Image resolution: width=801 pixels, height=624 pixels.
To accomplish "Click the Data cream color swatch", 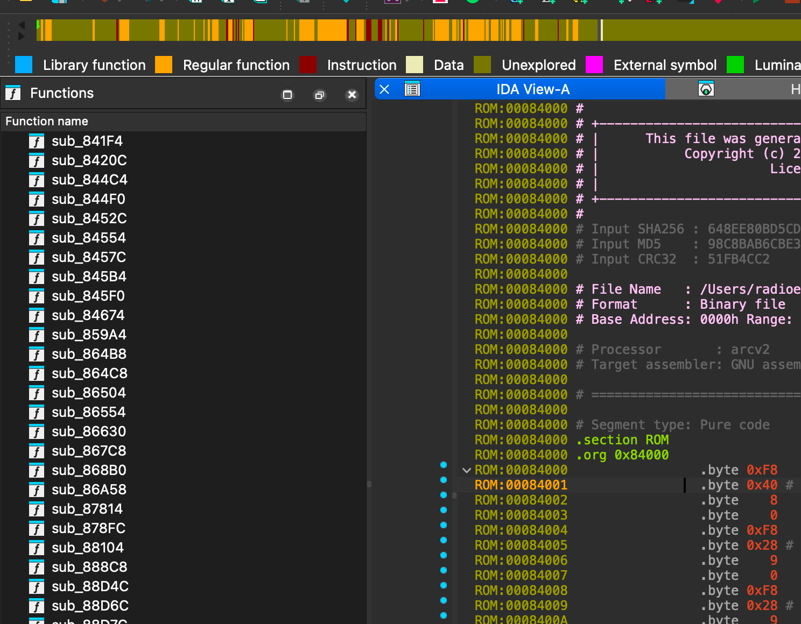I will [414, 65].
